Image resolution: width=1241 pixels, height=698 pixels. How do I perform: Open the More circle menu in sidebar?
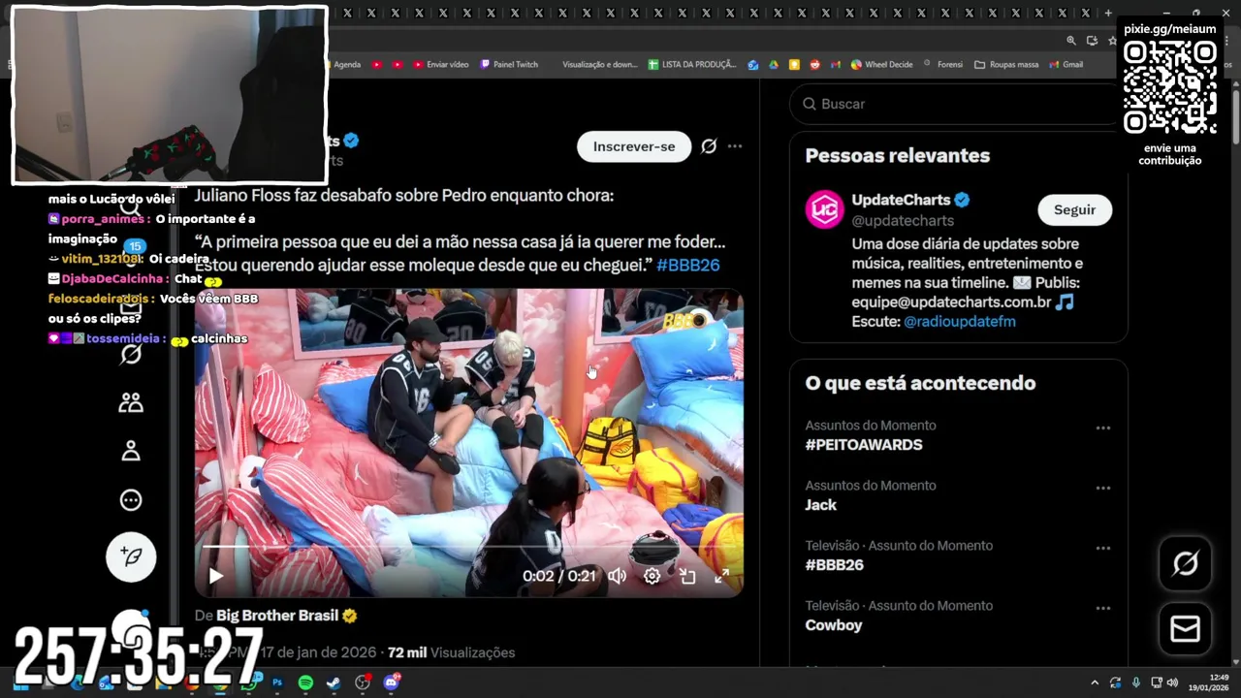click(131, 500)
